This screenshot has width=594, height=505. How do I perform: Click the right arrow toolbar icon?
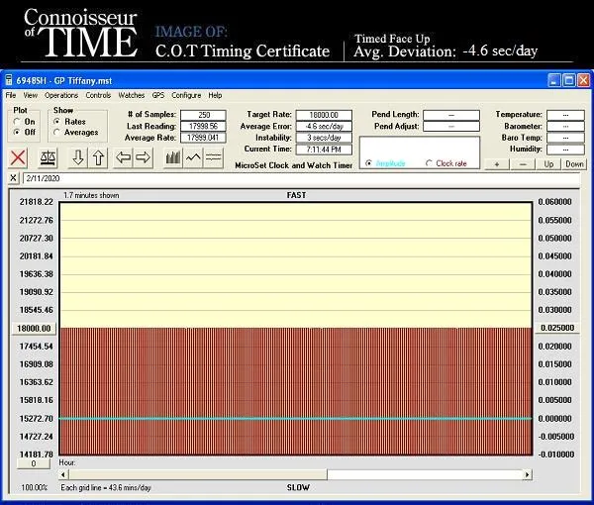(x=144, y=157)
